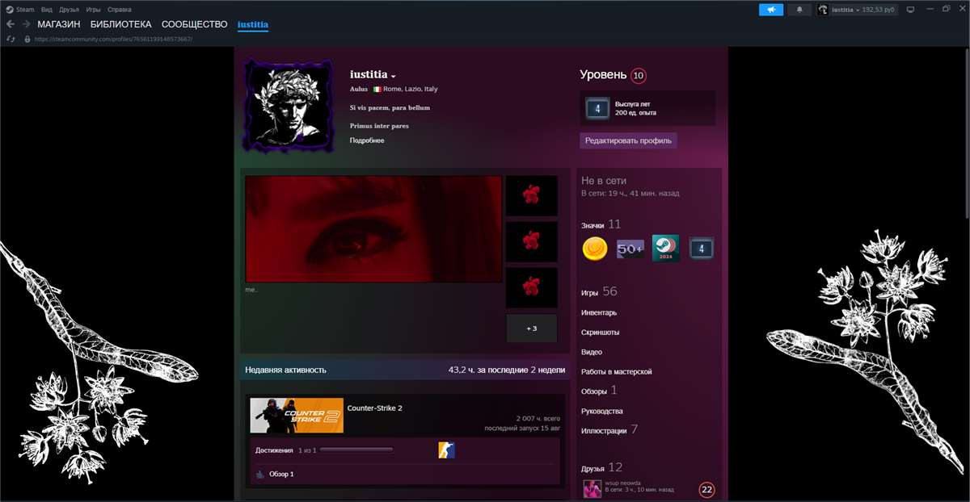The width and height of the screenshot is (970, 502).
Task: Click the gold coin badge
Action: [595, 249]
